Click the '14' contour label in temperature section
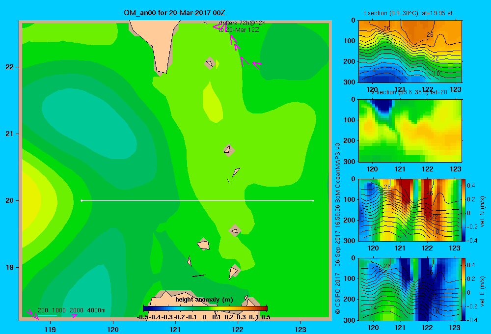This screenshot has height=334, width=491. coord(372,70)
